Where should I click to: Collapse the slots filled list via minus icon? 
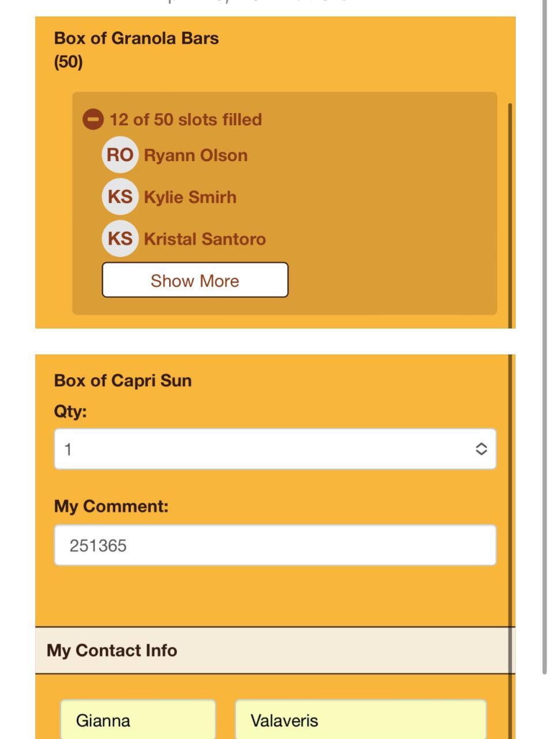point(92,120)
